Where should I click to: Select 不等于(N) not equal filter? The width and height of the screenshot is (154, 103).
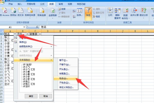[66, 64]
